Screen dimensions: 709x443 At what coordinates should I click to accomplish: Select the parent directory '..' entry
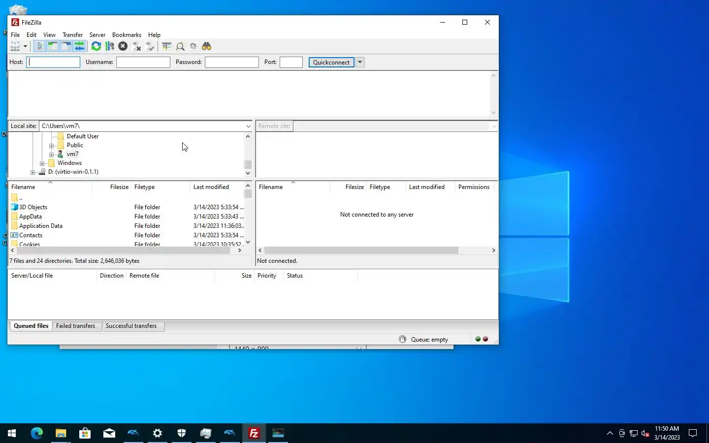coord(127,198)
